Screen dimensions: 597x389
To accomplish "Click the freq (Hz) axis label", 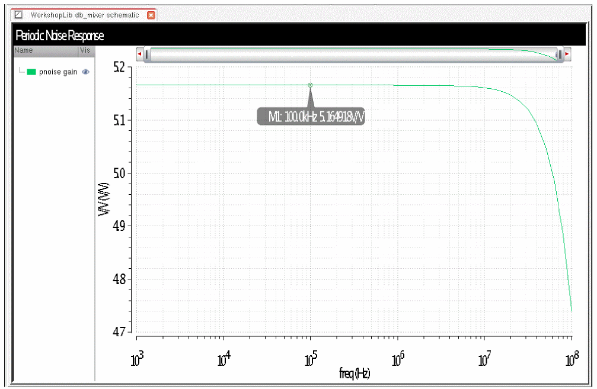I will point(355,374).
